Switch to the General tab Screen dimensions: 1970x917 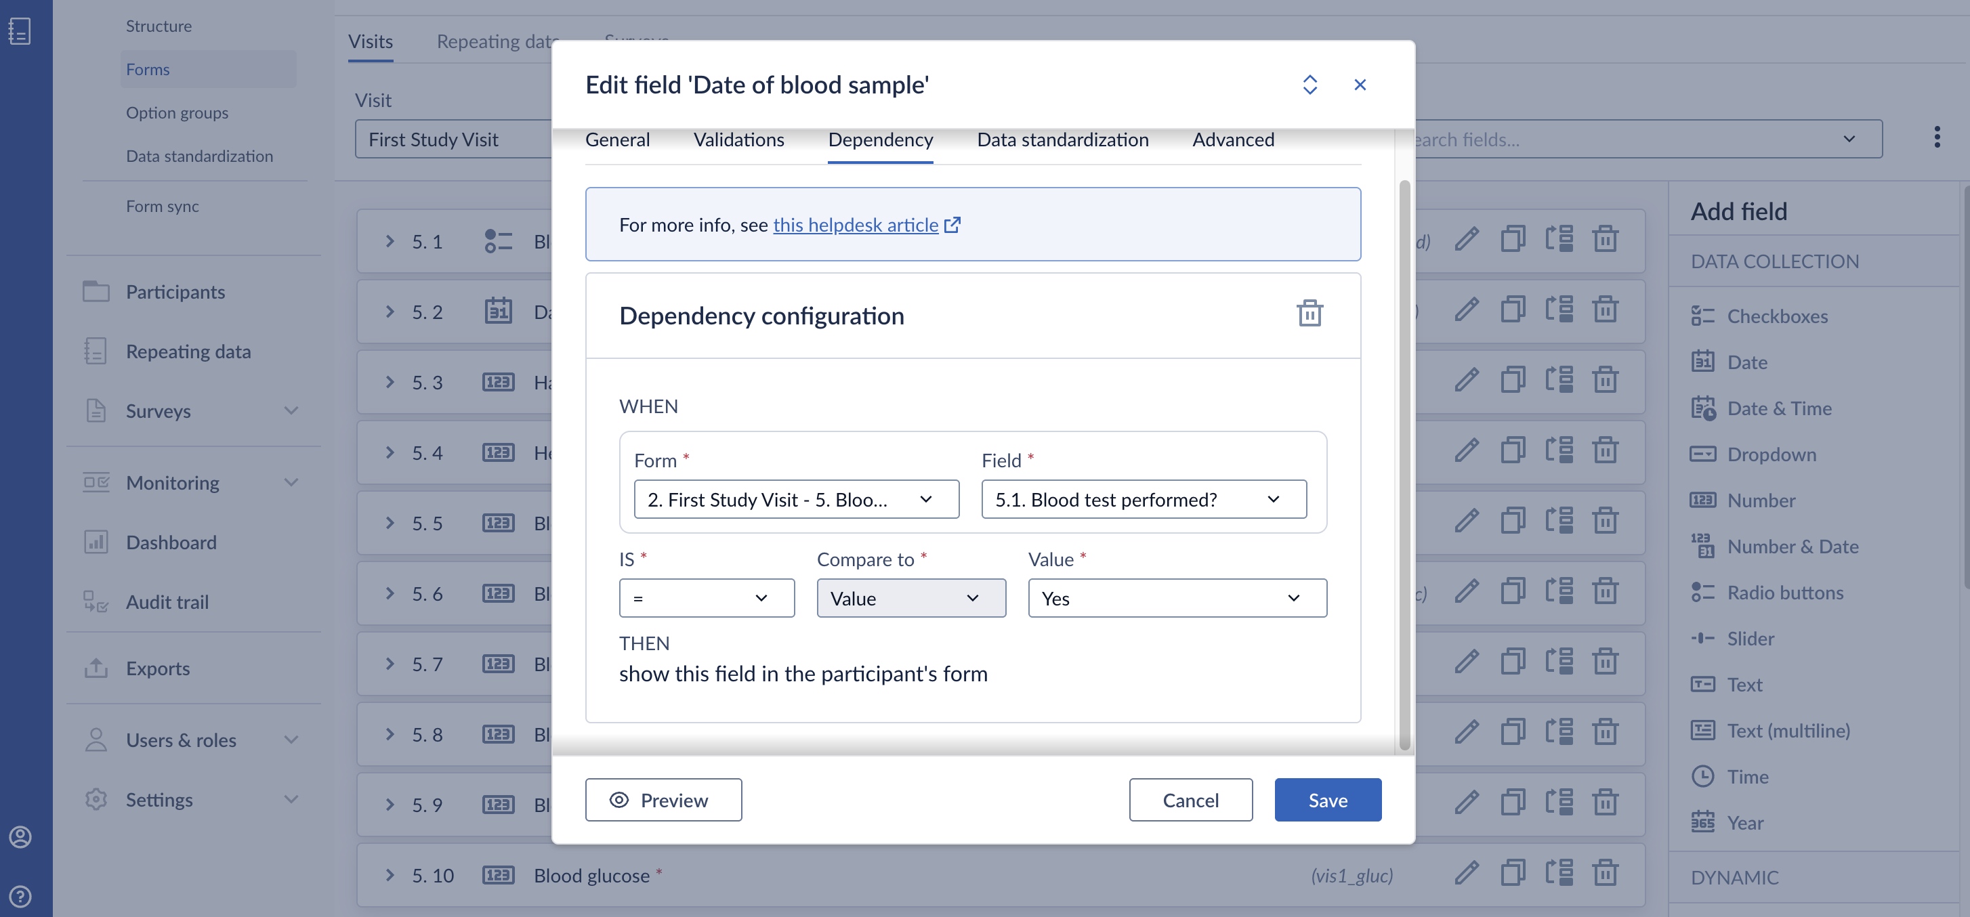coord(617,140)
